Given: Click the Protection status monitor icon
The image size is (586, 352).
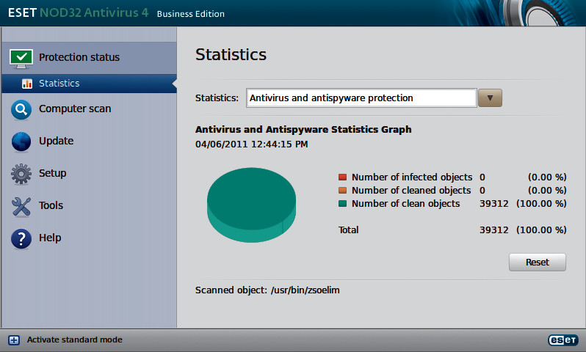Looking at the screenshot, I should coord(21,59).
